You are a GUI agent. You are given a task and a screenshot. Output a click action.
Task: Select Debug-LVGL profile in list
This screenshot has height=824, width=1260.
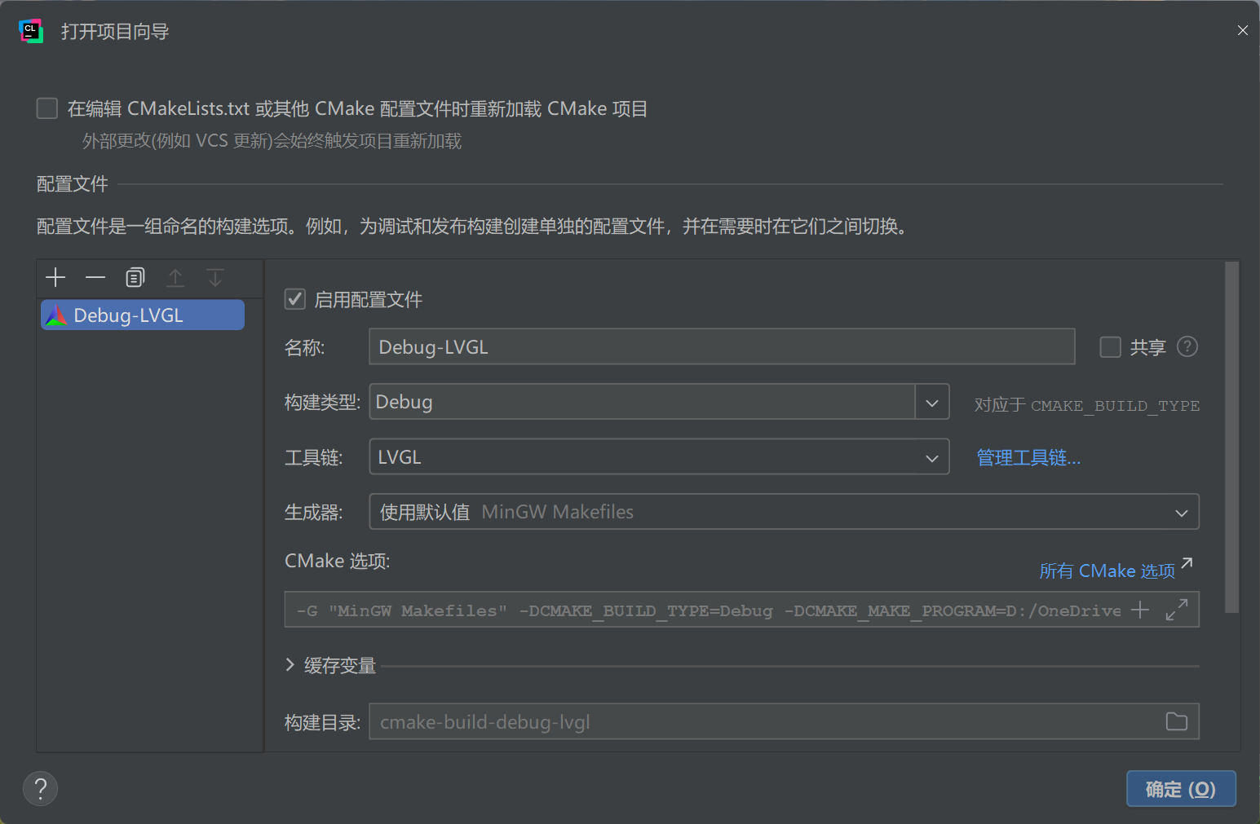click(x=143, y=315)
